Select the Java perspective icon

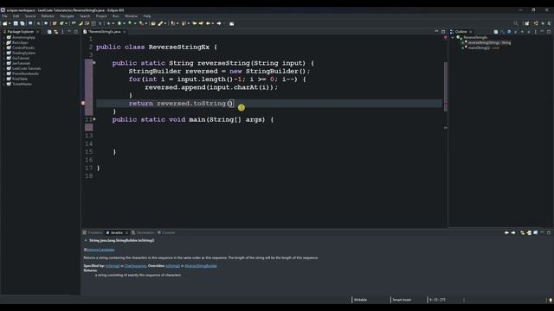(536, 23)
